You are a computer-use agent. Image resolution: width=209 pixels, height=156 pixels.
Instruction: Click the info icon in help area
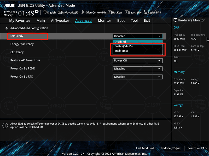coord(5,125)
